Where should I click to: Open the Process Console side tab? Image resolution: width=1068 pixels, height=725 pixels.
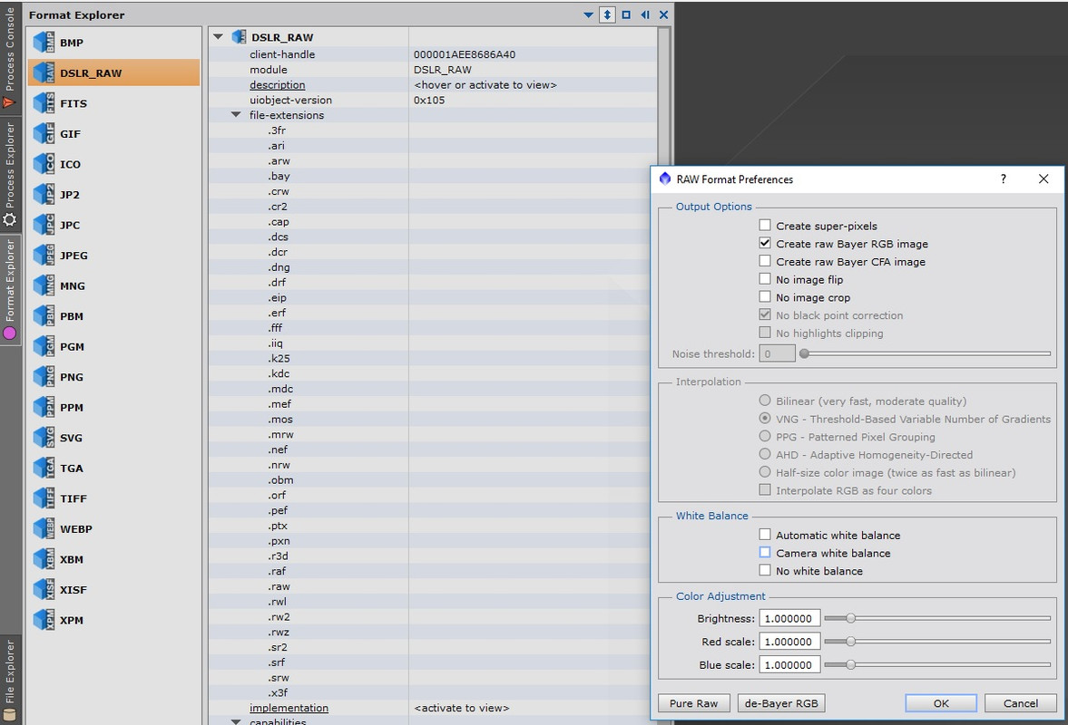pyautogui.click(x=10, y=57)
